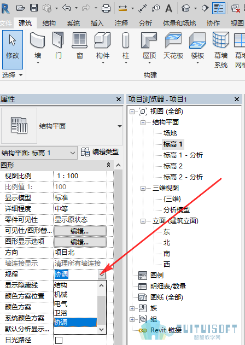This screenshot has width=245, height=345.
Task: Open the 规程 discipline dropdown arrow
Action: [102, 274]
